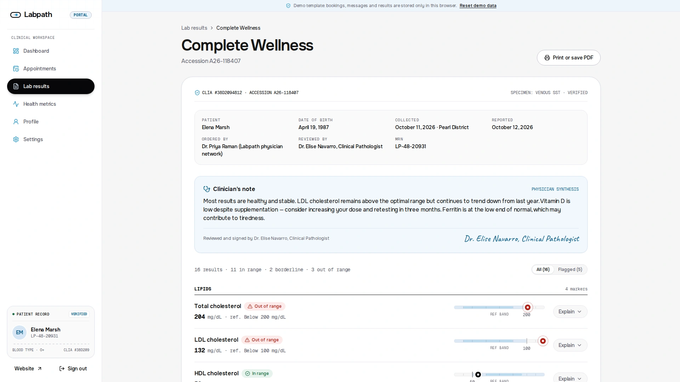Expand Explain for LDL cholesterol
The width and height of the screenshot is (680, 382).
click(x=570, y=345)
